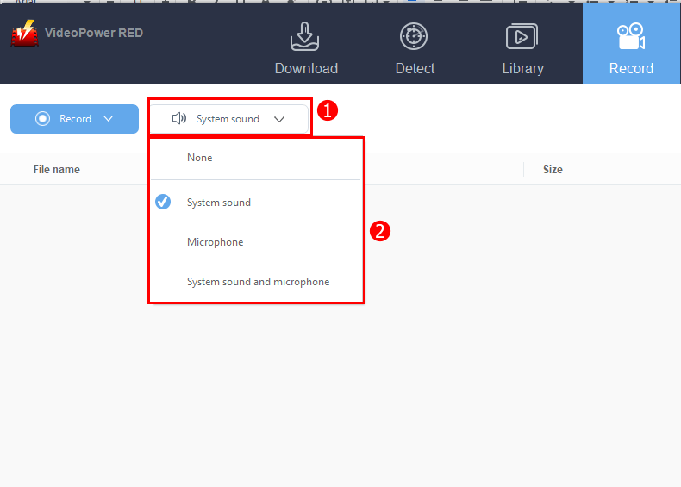Click the VideoPower RED lightning logo
681x487 pixels.
(25, 33)
